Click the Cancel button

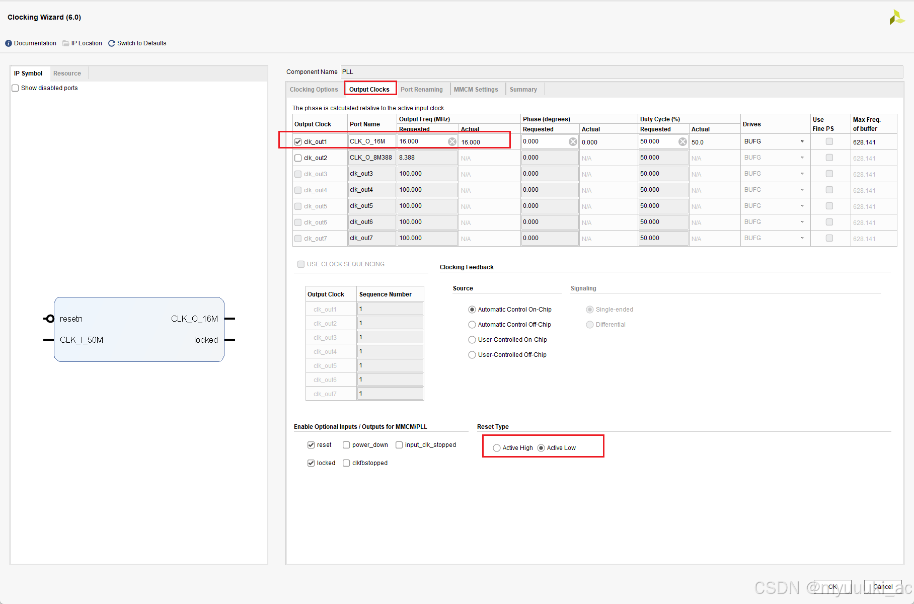pos(883,587)
